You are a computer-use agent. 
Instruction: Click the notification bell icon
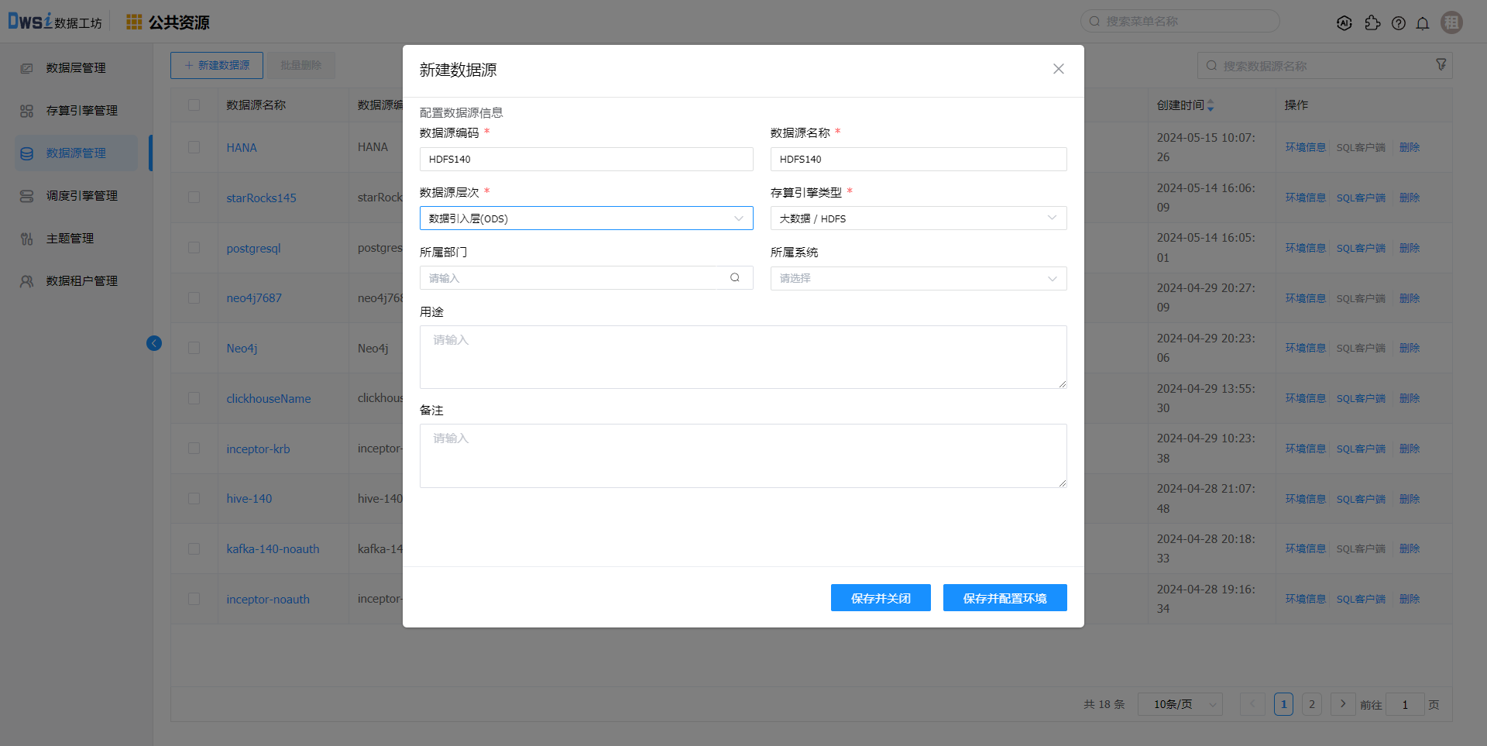pyautogui.click(x=1423, y=23)
